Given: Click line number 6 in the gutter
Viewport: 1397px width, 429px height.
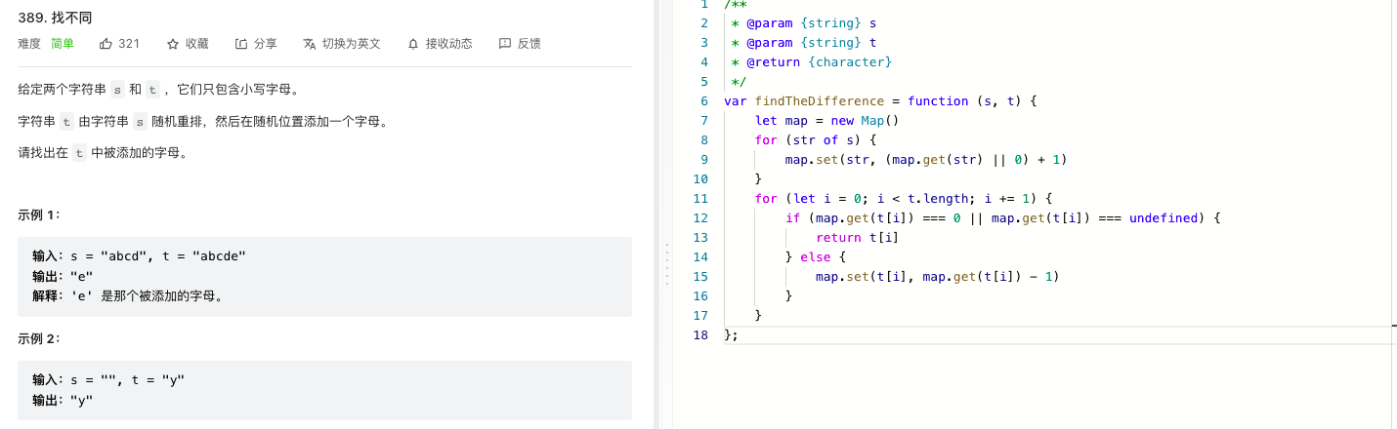Looking at the screenshot, I should tap(704, 101).
